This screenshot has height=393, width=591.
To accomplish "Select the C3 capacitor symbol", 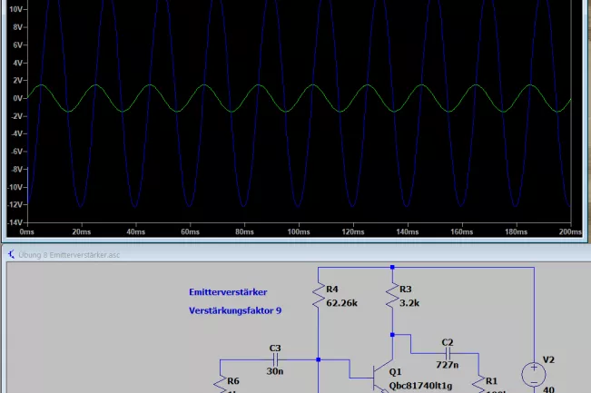I will tap(275, 359).
